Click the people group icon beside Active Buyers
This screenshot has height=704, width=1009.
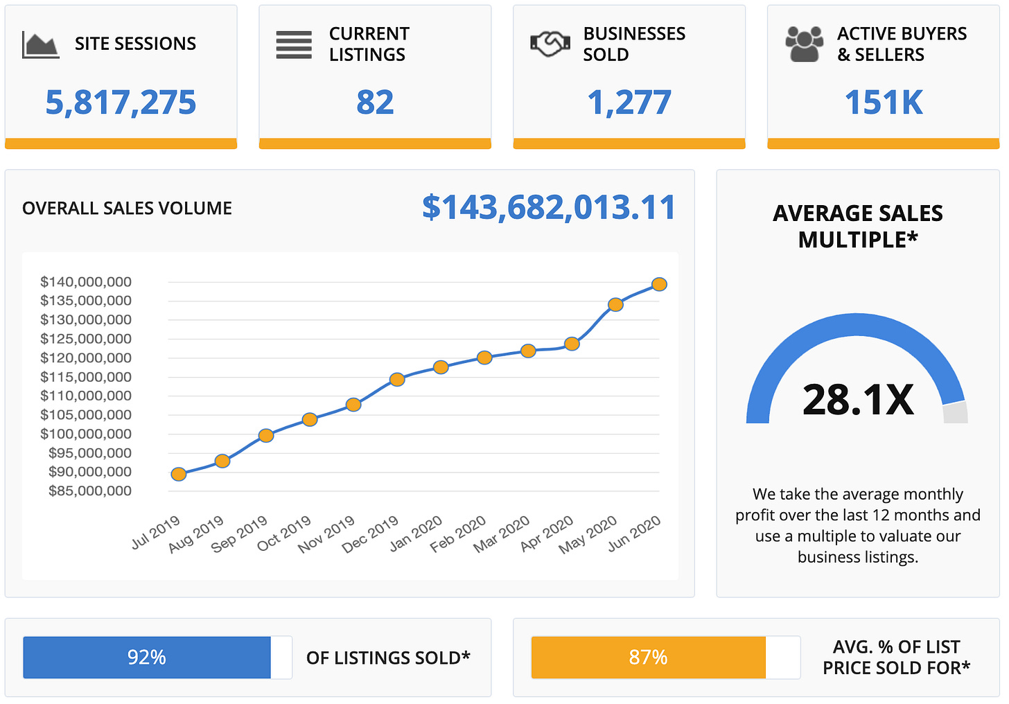(x=804, y=44)
